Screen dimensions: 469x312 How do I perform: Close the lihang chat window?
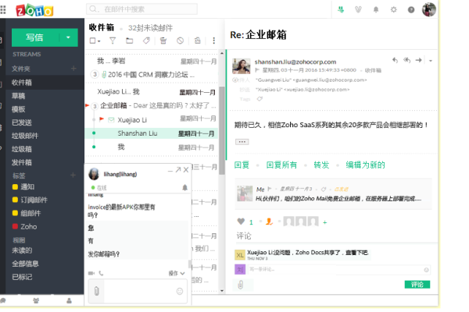pyautogui.click(x=186, y=170)
